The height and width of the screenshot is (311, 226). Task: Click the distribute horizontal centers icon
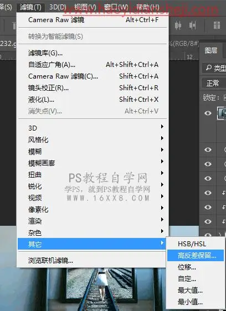tap(178, 25)
